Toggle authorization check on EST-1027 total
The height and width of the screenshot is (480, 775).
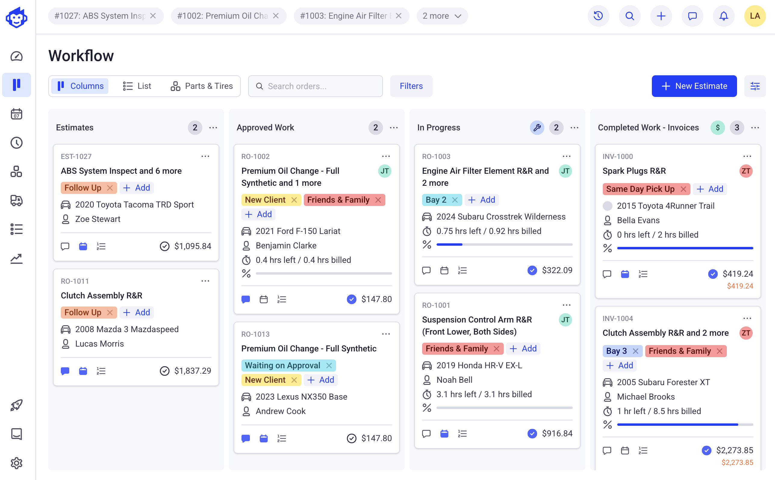click(x=164, y=246)
